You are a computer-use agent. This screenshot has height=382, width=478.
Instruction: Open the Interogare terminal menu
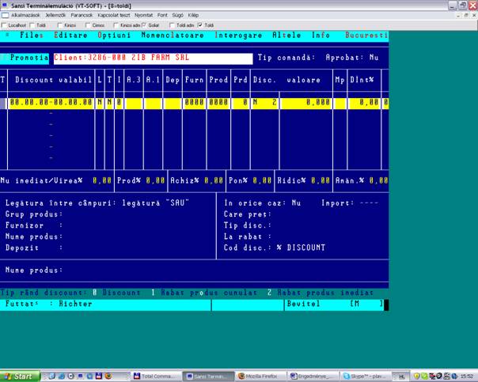[x=238, y=36]
